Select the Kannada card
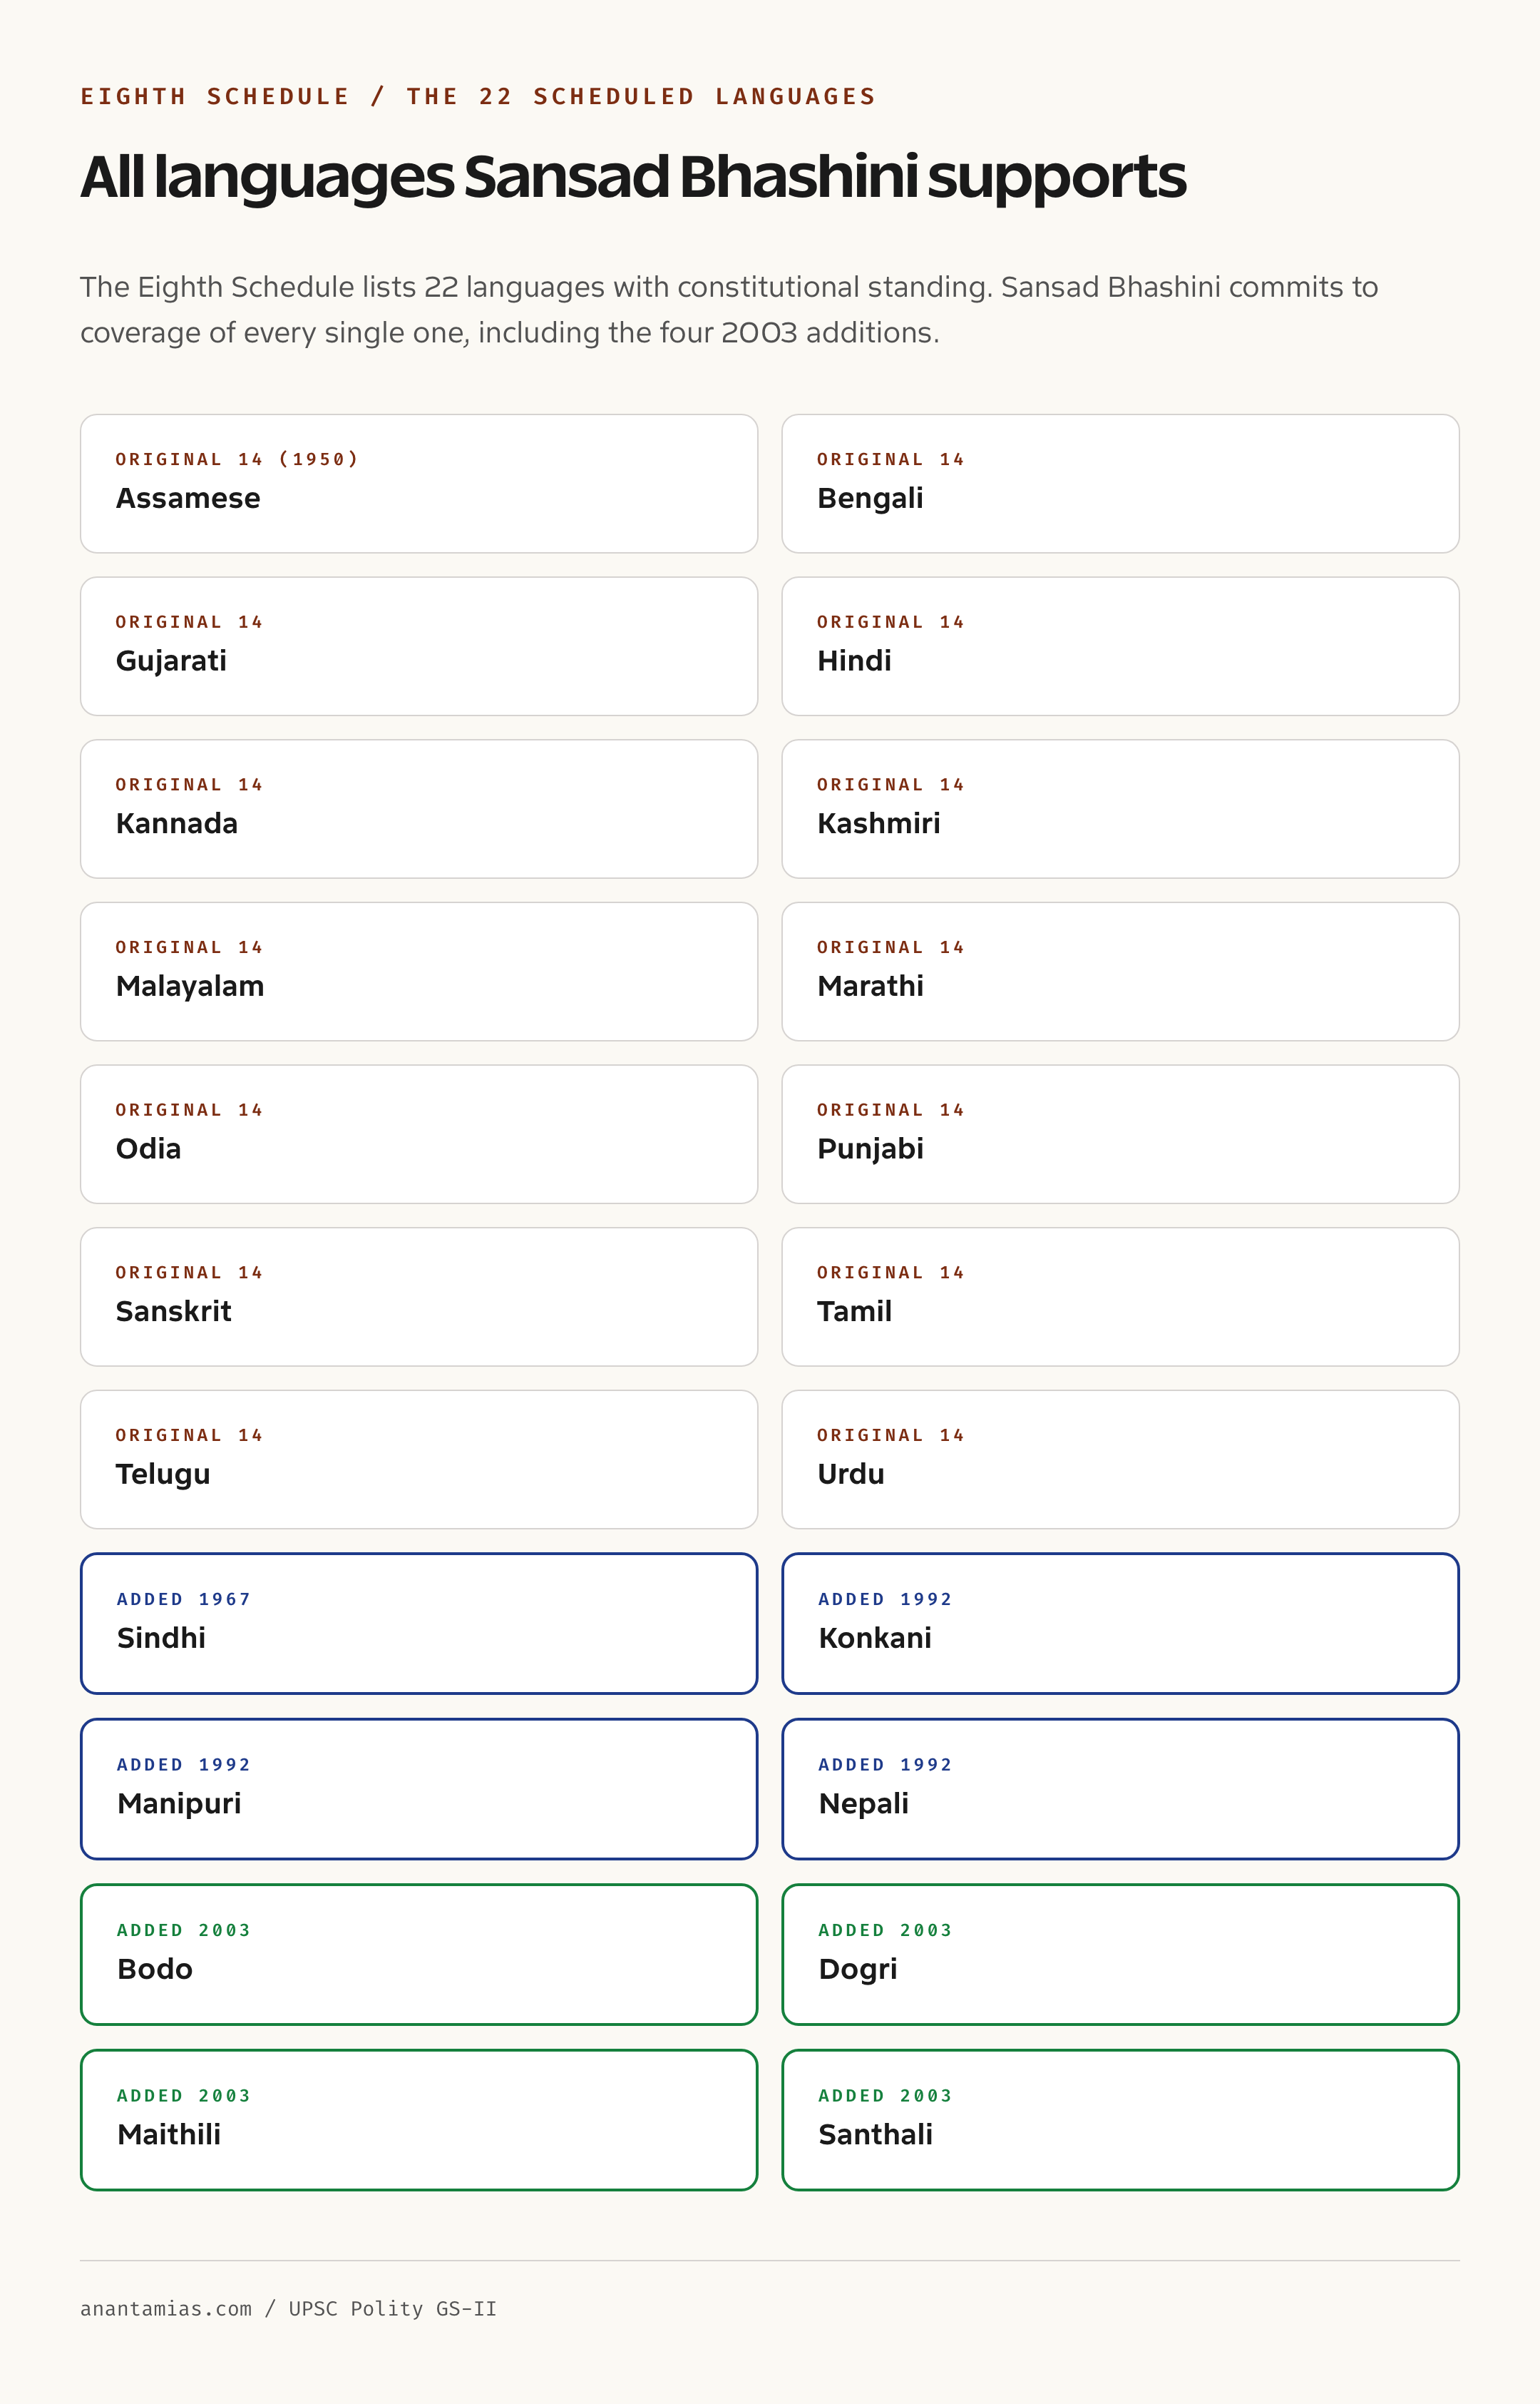This screenshot has width=1540, height=2404. 419,808
